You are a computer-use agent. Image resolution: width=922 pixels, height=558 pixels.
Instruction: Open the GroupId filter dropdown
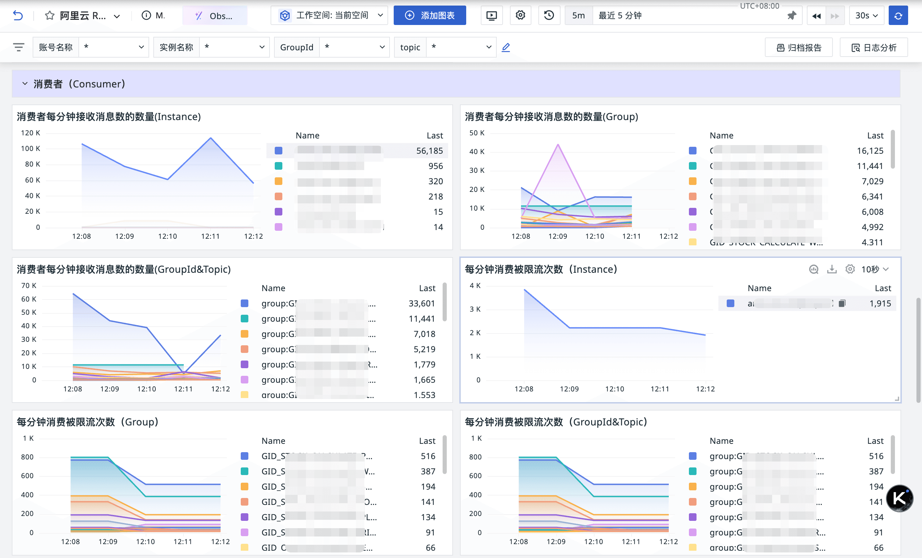point(354,47)
